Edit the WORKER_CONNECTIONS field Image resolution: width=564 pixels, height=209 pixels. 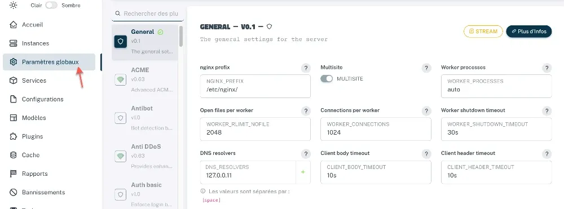pos(376,129)
